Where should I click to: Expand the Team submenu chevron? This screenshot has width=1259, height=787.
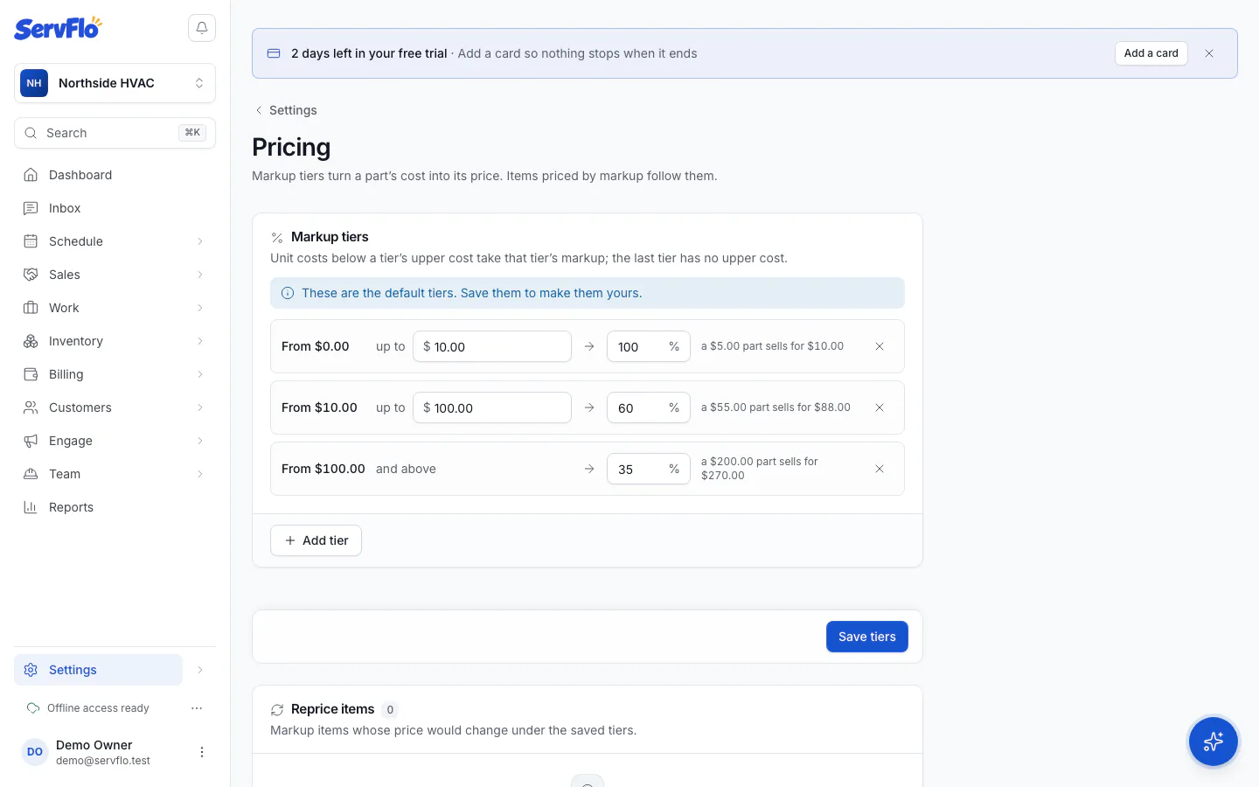200,474
